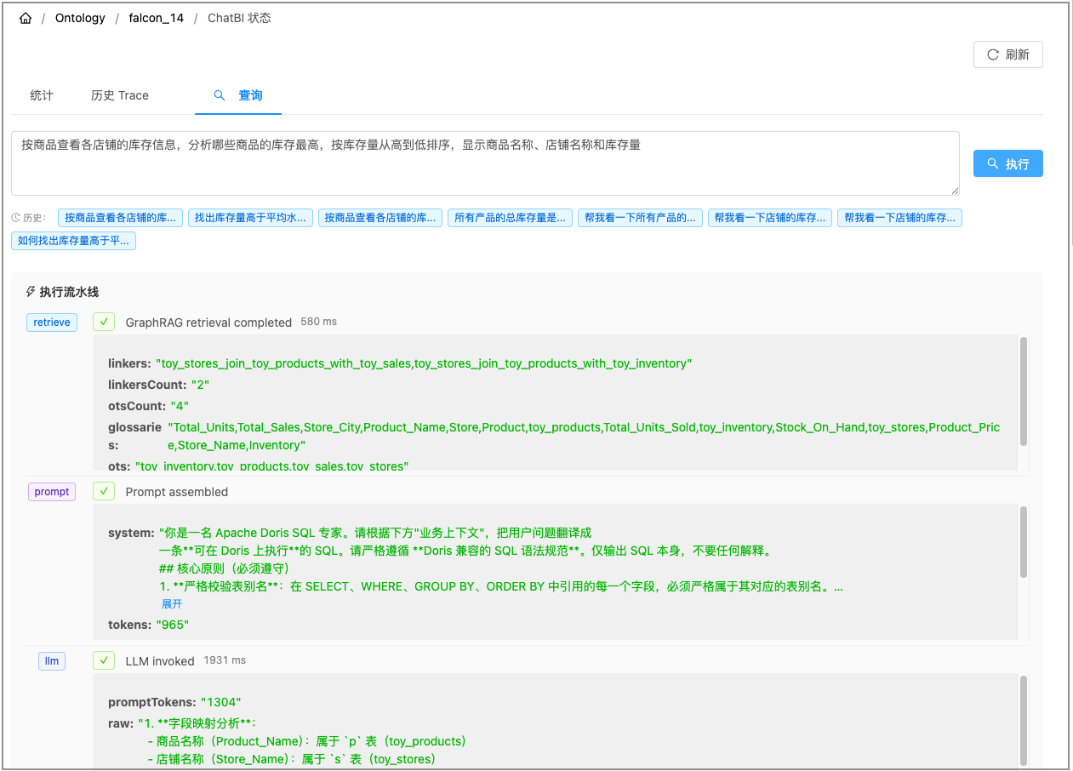Go to the home icon in breadcrumb

[x=26, y=18]
